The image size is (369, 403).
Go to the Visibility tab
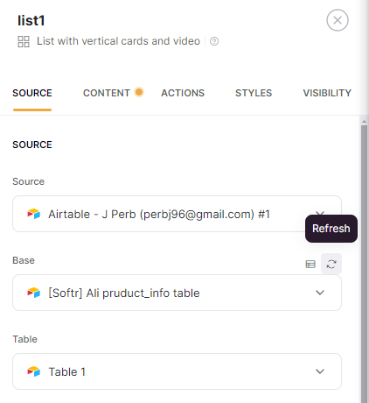click(x=327, y=93)
